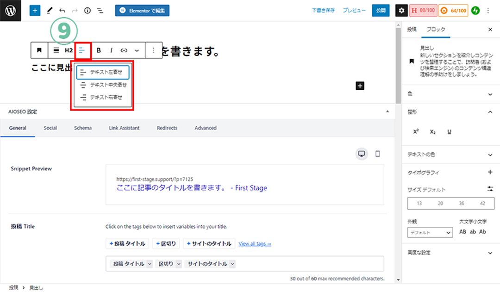Toggle the settings gear sidebar icon
This screenshot has height=292, width=500.
401,11
